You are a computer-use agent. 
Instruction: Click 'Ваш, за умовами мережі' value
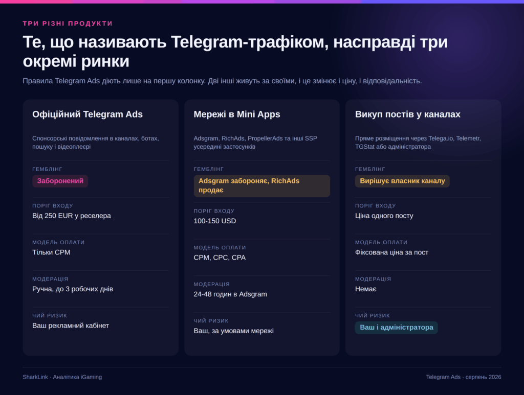(233, 331)
